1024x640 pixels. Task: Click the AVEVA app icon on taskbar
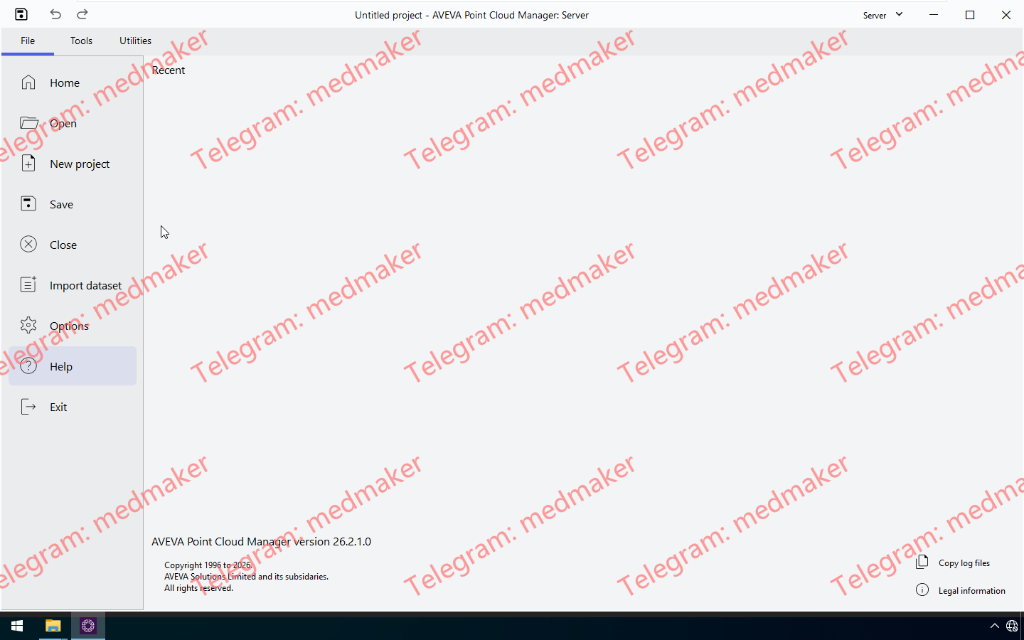click(x=88, y=626)
